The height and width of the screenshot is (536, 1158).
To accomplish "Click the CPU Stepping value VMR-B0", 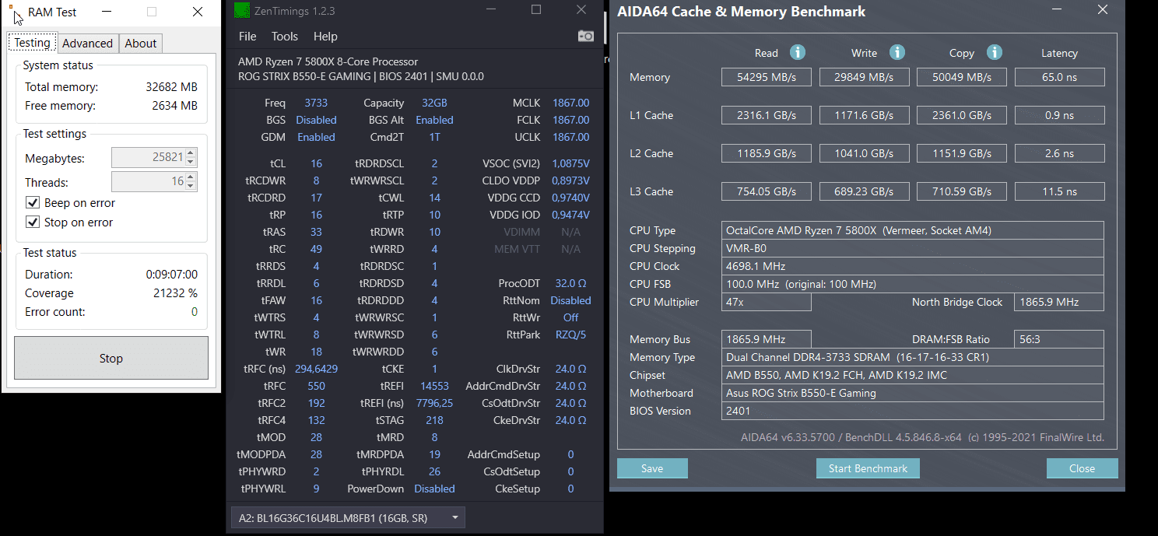I will [913, 248].
